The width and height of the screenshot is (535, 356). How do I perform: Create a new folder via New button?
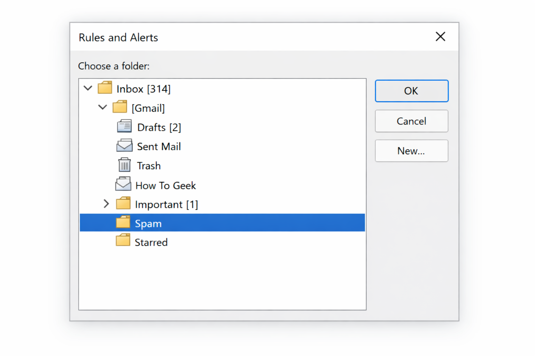click(411, 151)
